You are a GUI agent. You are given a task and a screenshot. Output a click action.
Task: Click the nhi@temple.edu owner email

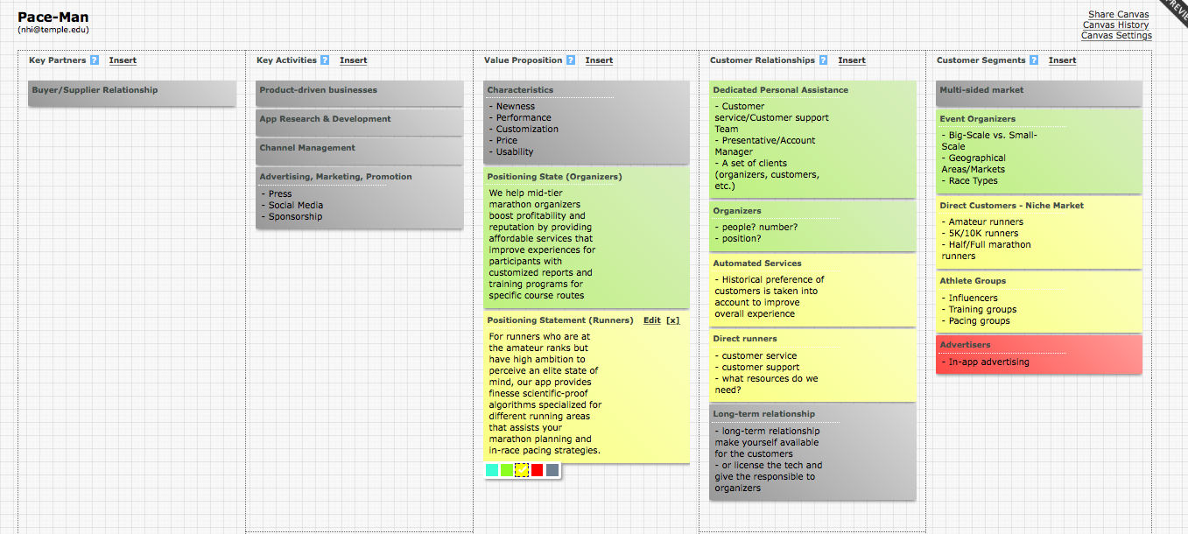53,30
